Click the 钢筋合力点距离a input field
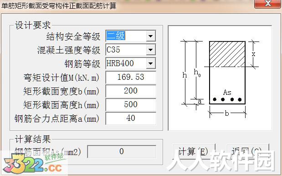The width and height of the screenshot is (282, 176). click(131, 119)
